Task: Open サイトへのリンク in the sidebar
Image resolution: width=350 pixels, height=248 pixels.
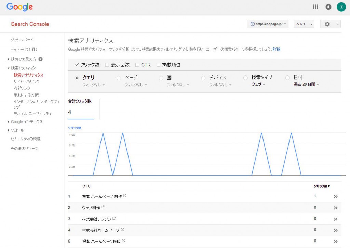Action: (26, 82)
